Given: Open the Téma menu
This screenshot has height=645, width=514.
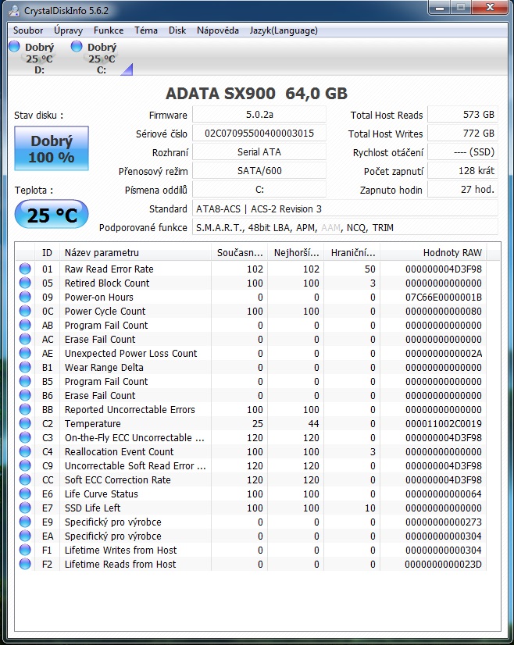Looking at the screenshot, I should pos(145,30).
